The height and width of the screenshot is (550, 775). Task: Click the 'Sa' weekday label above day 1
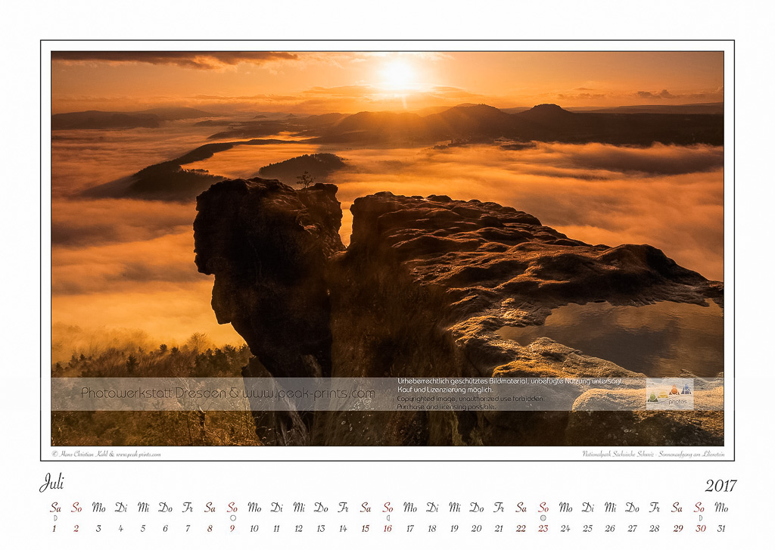(x=55, y=508)
